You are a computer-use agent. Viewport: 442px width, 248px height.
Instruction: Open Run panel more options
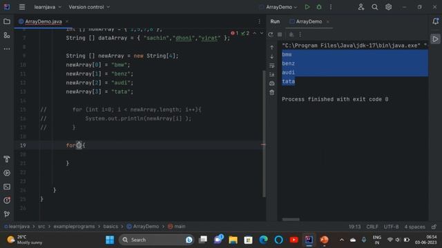click(x=300, y=34)
